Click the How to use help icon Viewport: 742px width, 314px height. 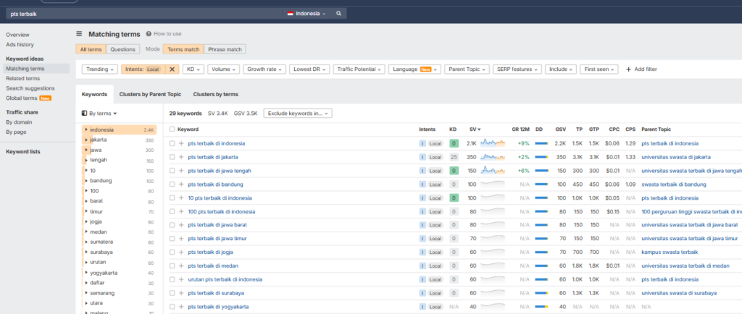tap(149, 34)
